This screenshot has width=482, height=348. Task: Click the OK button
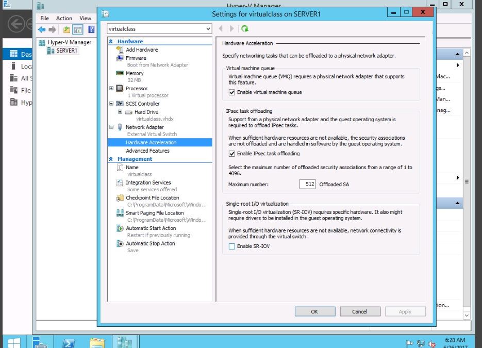(315, 311)
